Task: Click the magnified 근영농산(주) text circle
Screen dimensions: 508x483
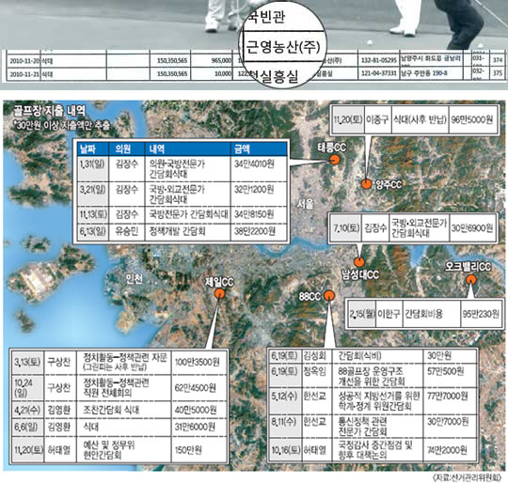Action: (x=283, y=47)
